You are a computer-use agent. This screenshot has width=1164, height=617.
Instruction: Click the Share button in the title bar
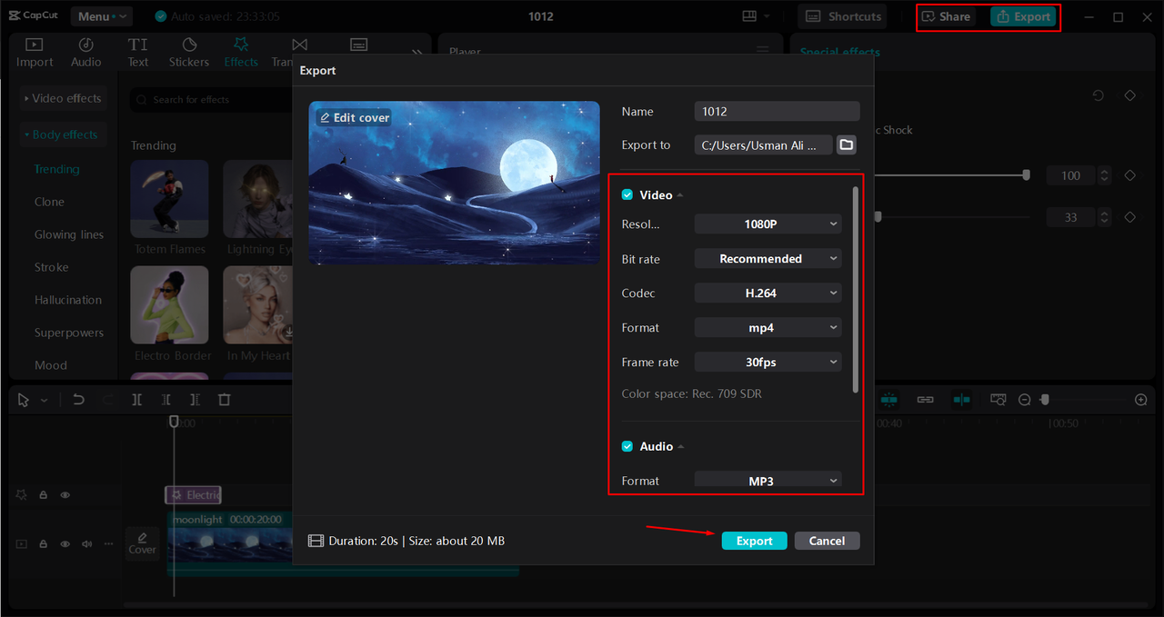[x=947, y=16]
